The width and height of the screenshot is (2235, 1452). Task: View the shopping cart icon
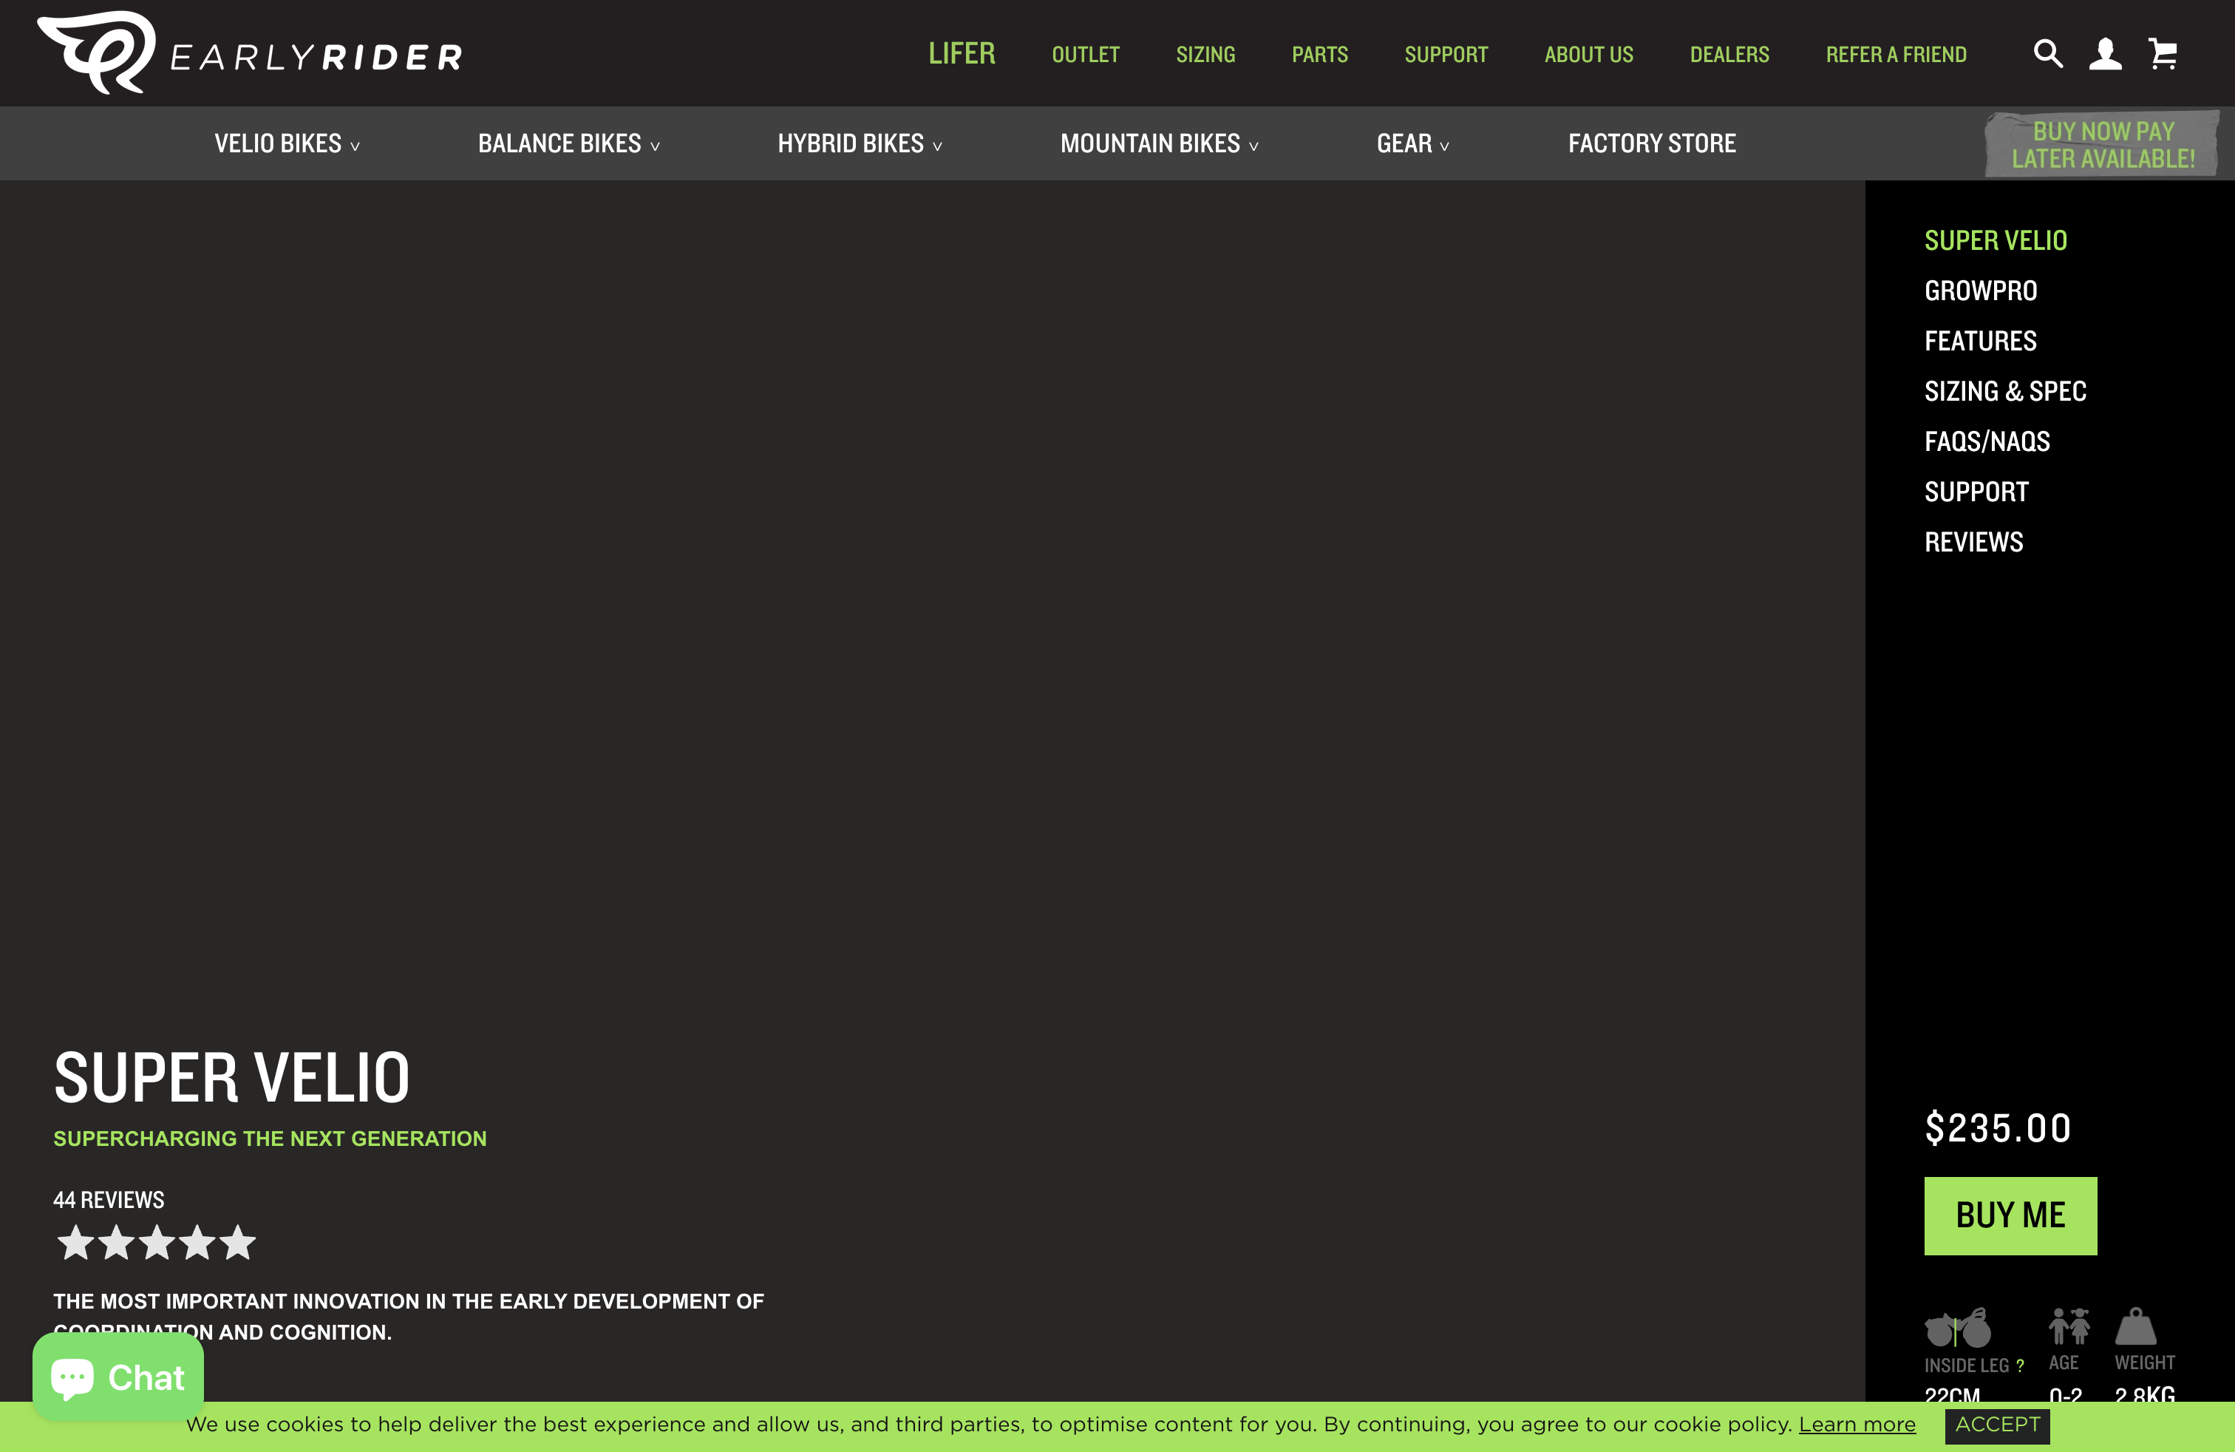[x=2163, y=53]
